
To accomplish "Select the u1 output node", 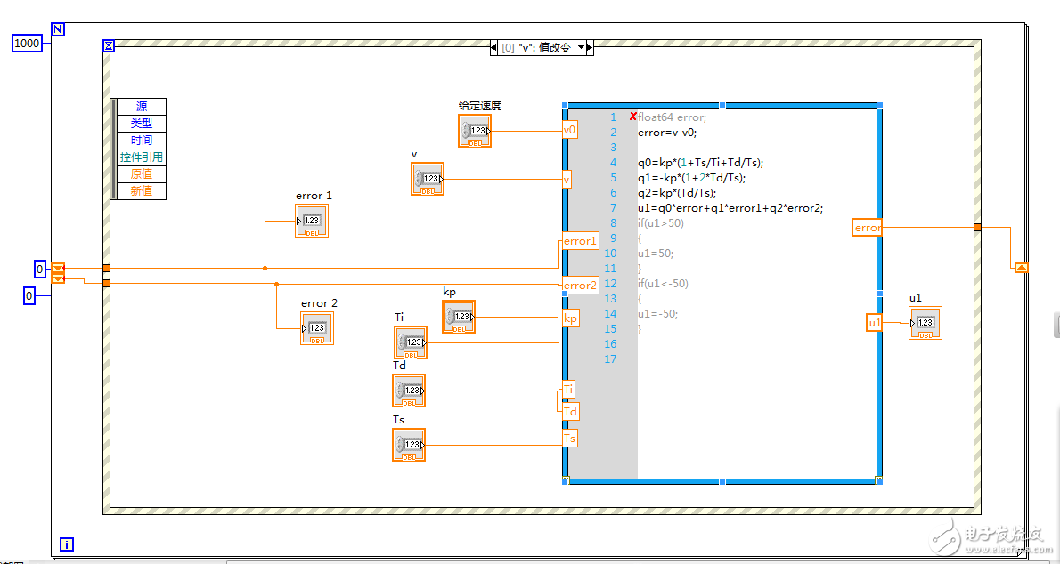I will [875, 323].
